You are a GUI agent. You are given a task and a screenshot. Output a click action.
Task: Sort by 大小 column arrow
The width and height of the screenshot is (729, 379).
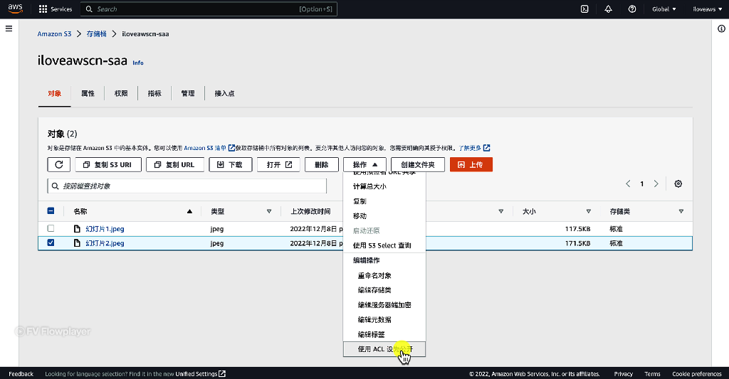(589, 211)
